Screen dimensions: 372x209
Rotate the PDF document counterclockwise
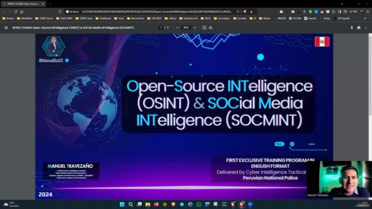click(210, 28)
